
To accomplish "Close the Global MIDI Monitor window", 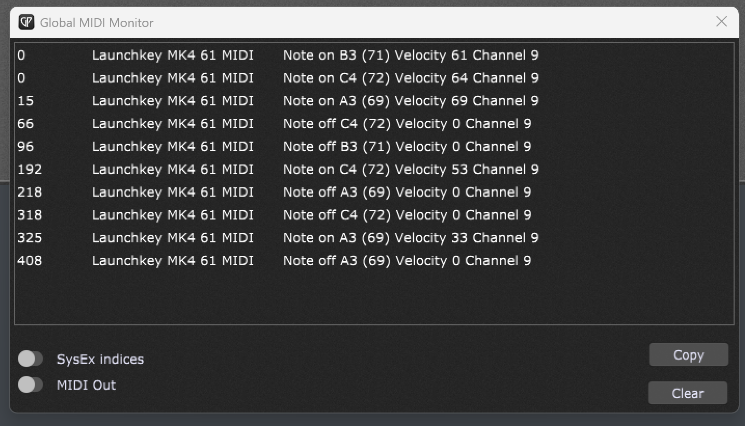I will (x=721, y=21).
